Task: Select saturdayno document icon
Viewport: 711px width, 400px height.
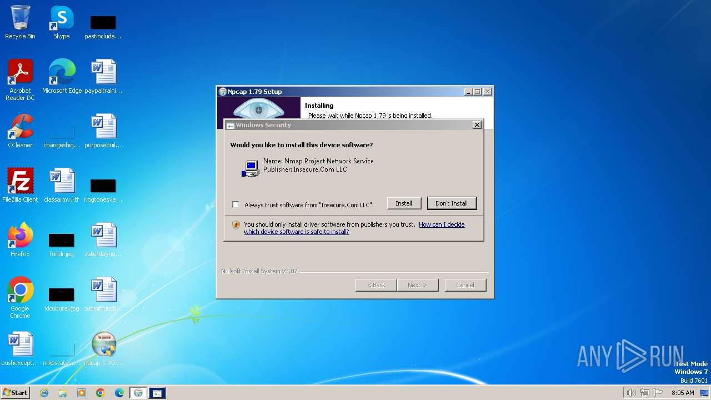Action: point(103,239)
